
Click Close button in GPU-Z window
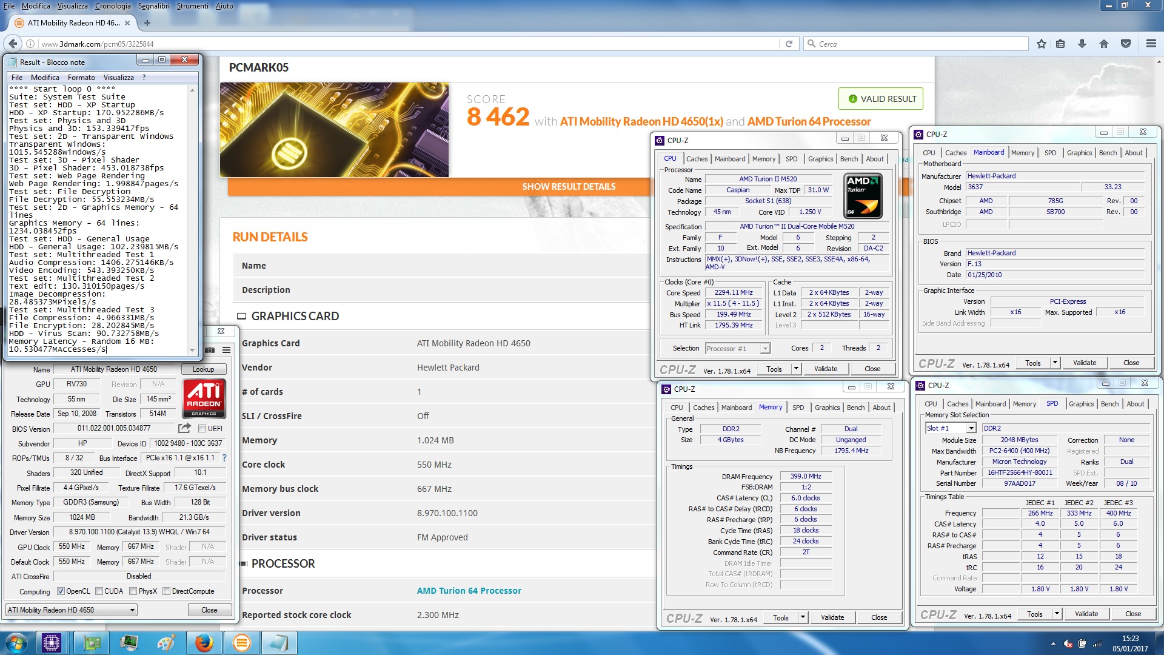(209, 610)
